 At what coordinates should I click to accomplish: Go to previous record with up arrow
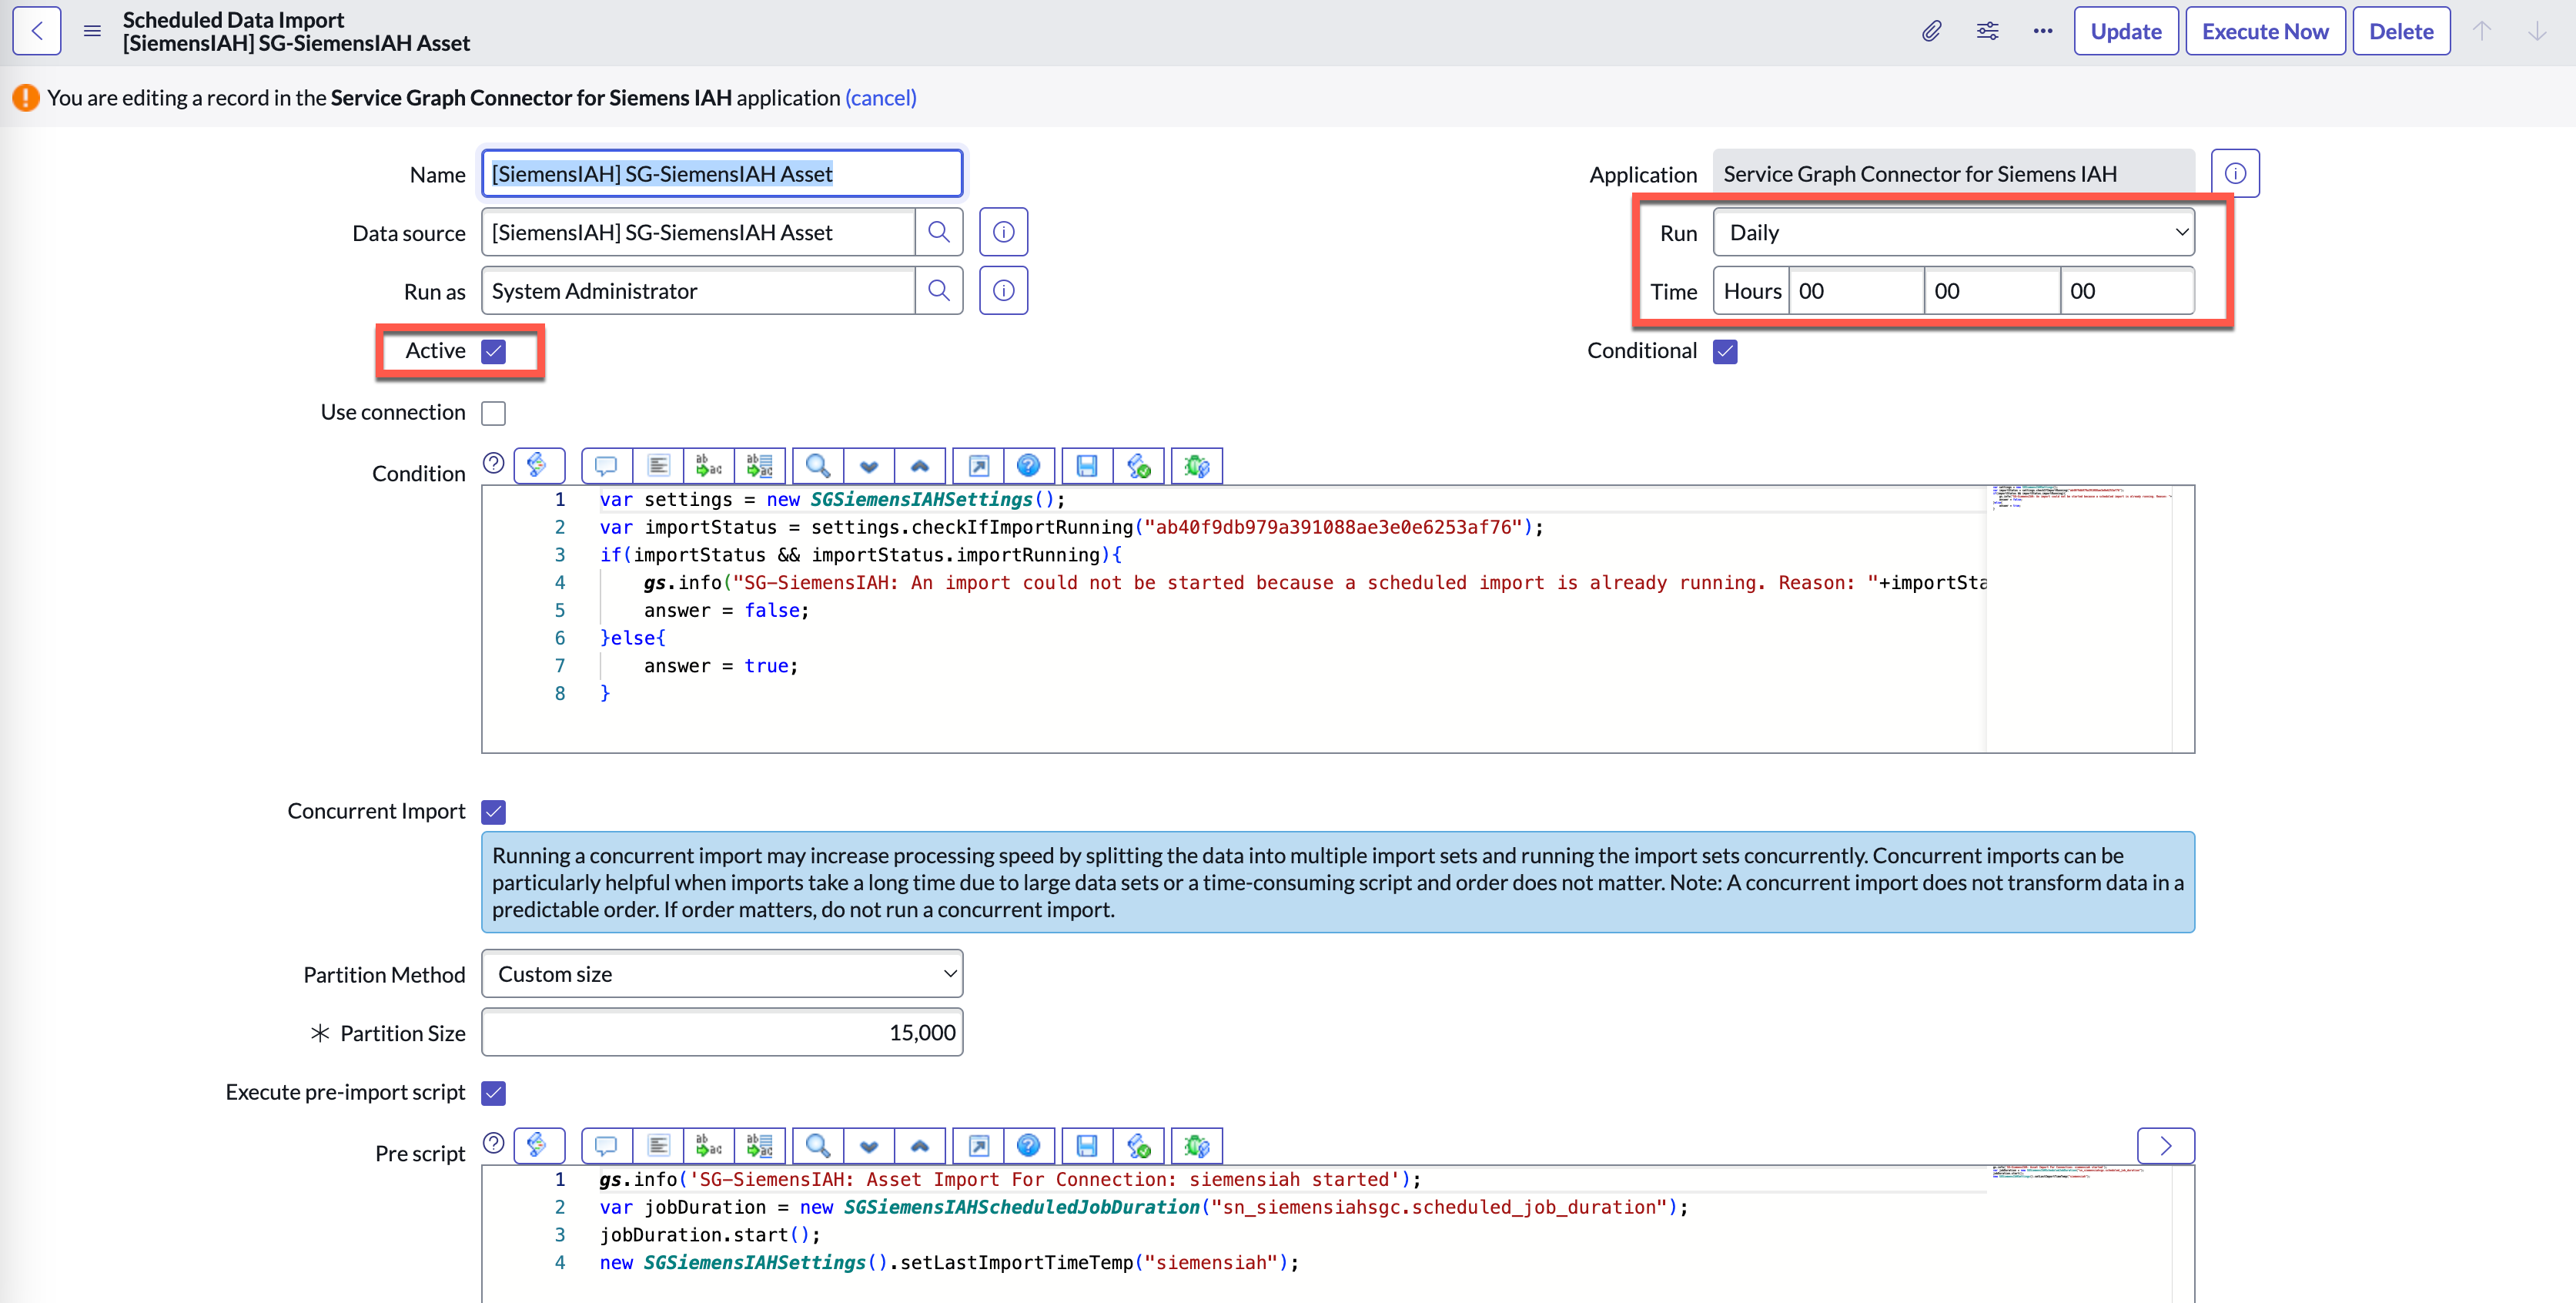tap(2482, 31)
